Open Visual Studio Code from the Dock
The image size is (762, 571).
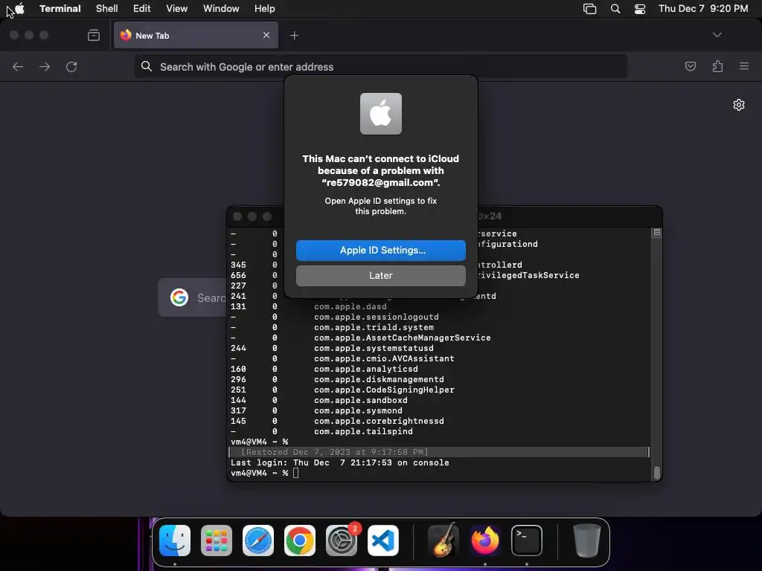[383, 541]
